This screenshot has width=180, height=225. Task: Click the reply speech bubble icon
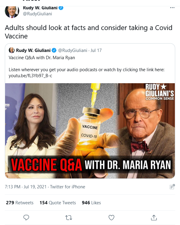26,217
